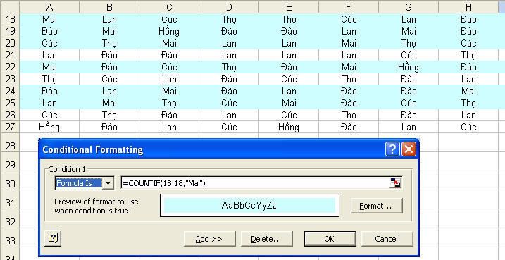Image resolution: width=505 pixels, height=260 pixels.
Task: Cancel the Conditional Formatting dialog
Action: (387, 239)
